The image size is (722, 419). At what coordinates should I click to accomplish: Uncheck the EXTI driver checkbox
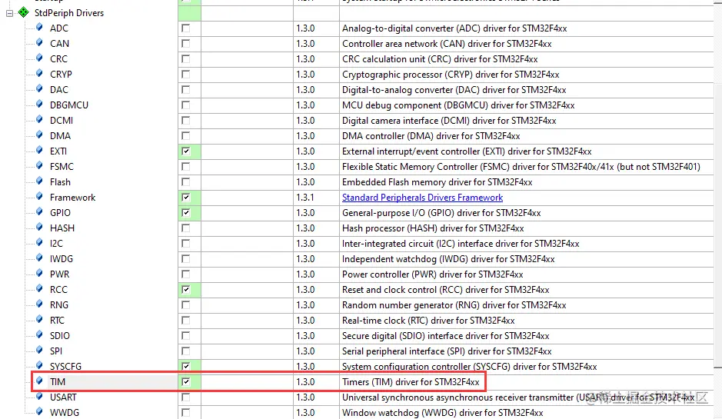click(x=185, y=151)
